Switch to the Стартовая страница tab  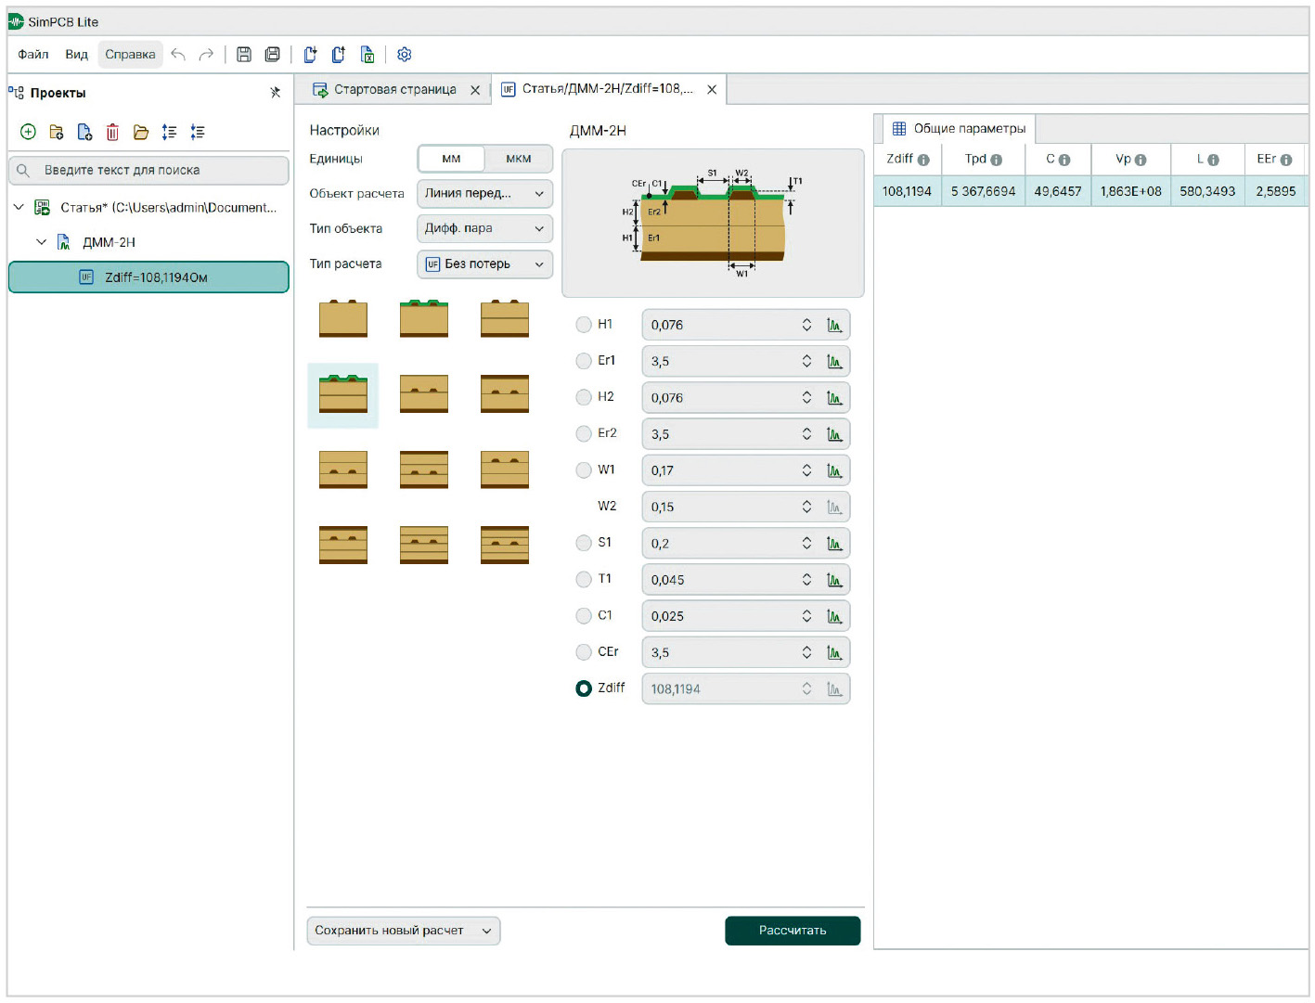(x=394, y=90)
